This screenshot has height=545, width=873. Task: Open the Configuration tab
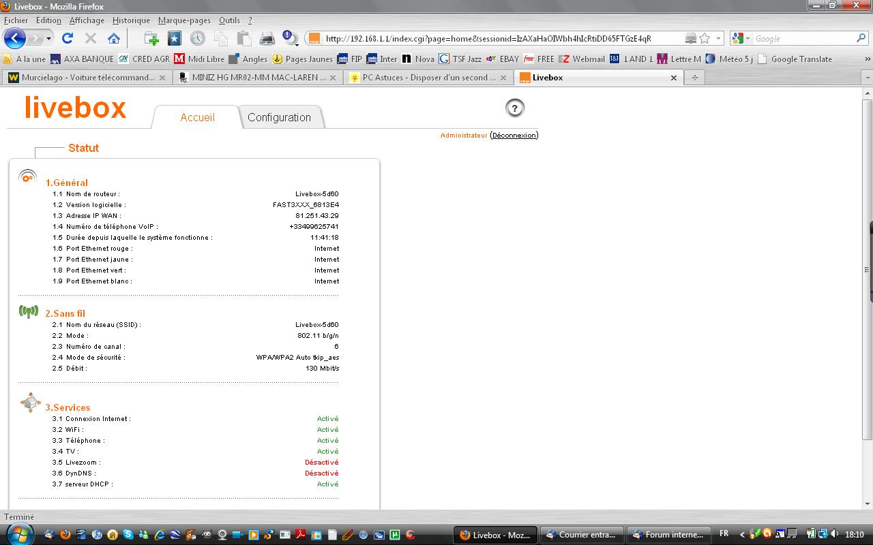point(279,117)
